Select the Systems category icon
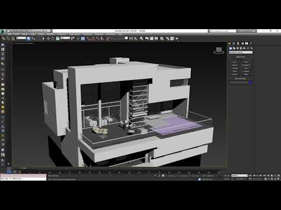The width and height of the screenshot is (281, 210). (252, 48)
